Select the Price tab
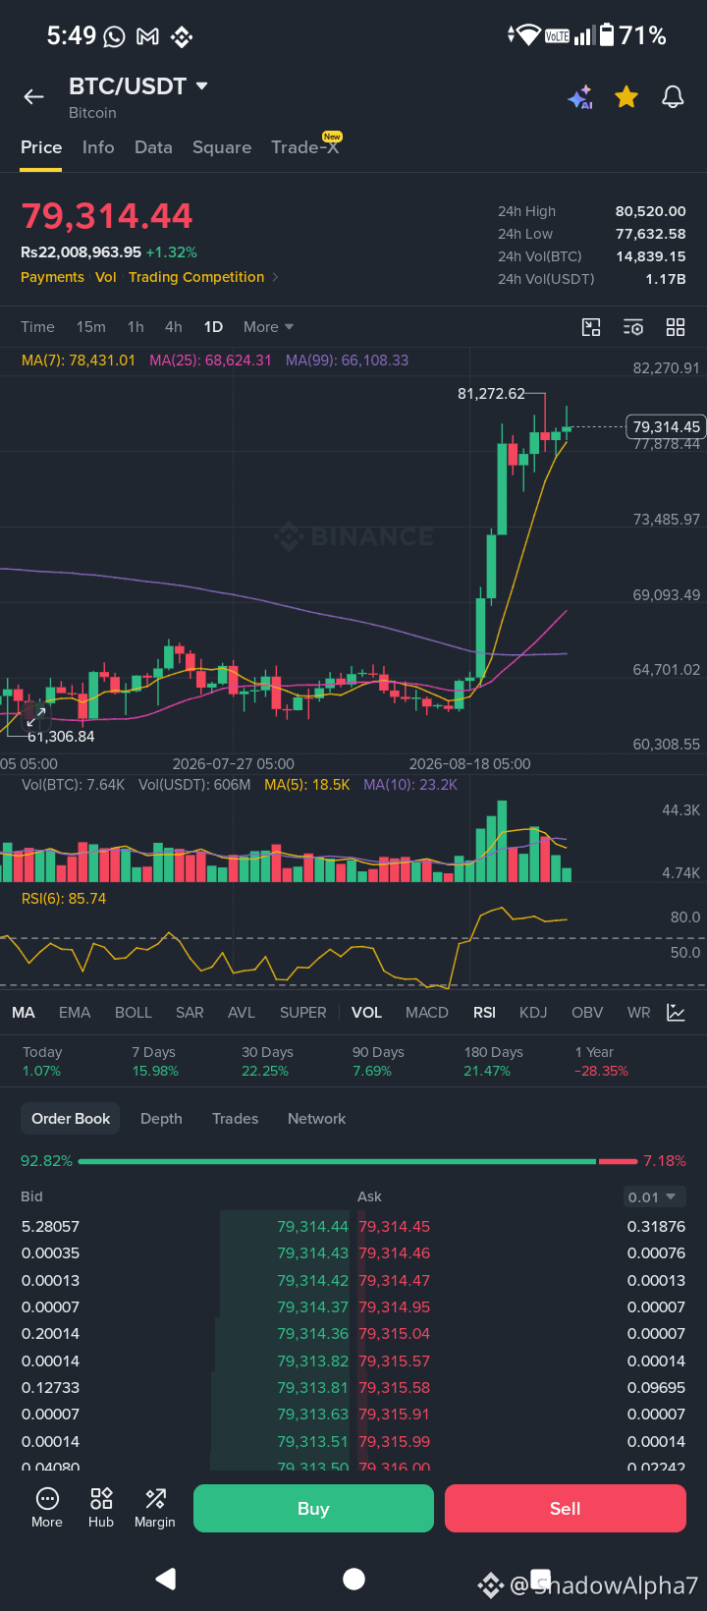707x1611 pixels. click(41, 147)
